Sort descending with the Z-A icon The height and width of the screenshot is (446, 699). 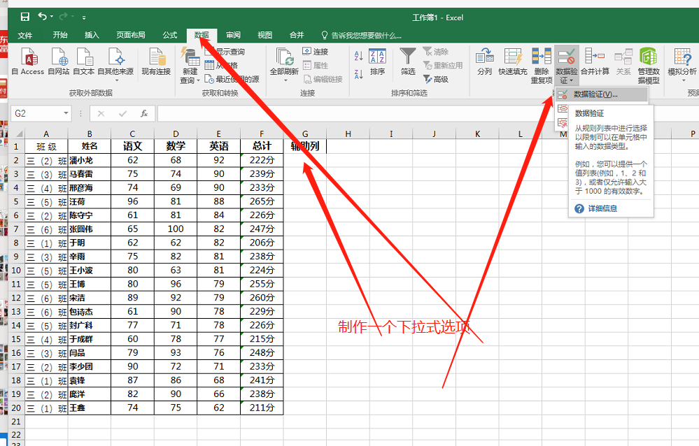click(358, 74)
